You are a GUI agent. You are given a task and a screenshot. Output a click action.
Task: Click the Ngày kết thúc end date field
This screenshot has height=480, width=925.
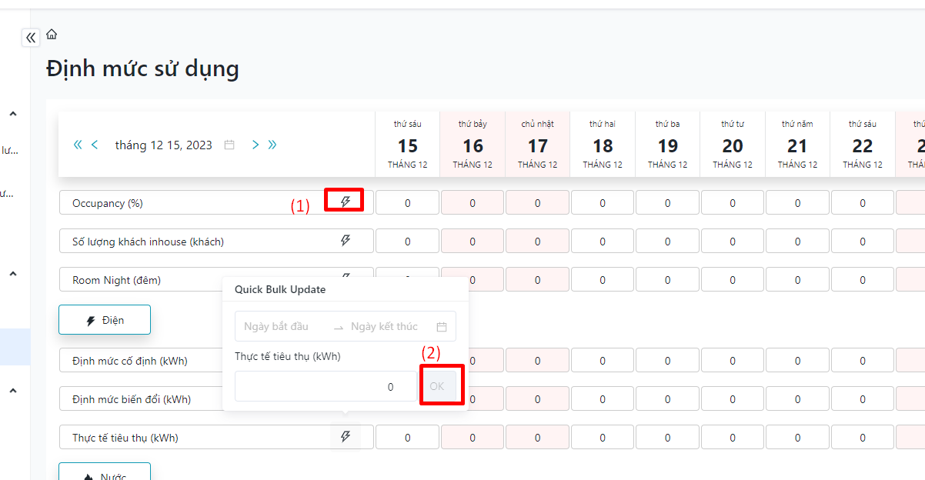click(x=385, y=327)
